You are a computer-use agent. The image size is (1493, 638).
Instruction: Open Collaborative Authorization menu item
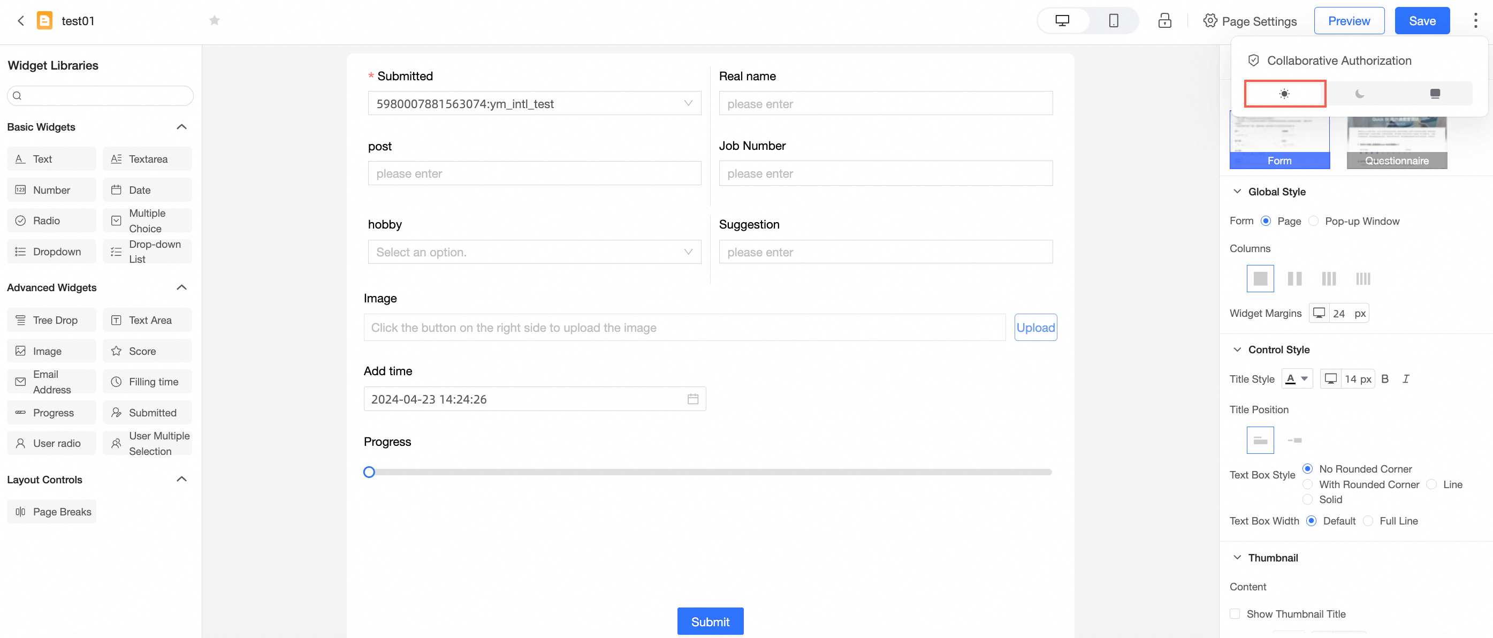click(1339, 60)
